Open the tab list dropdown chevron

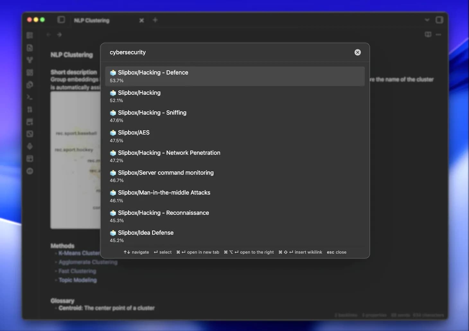coord(427,20)
